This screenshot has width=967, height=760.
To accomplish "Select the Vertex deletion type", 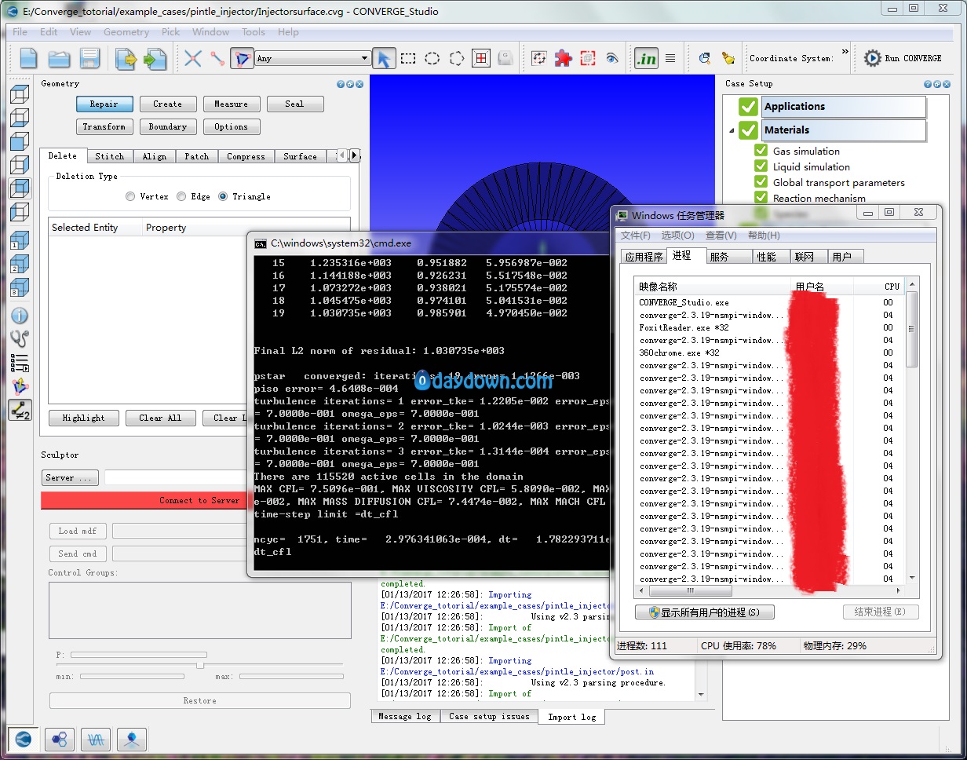I will point(130,196).
